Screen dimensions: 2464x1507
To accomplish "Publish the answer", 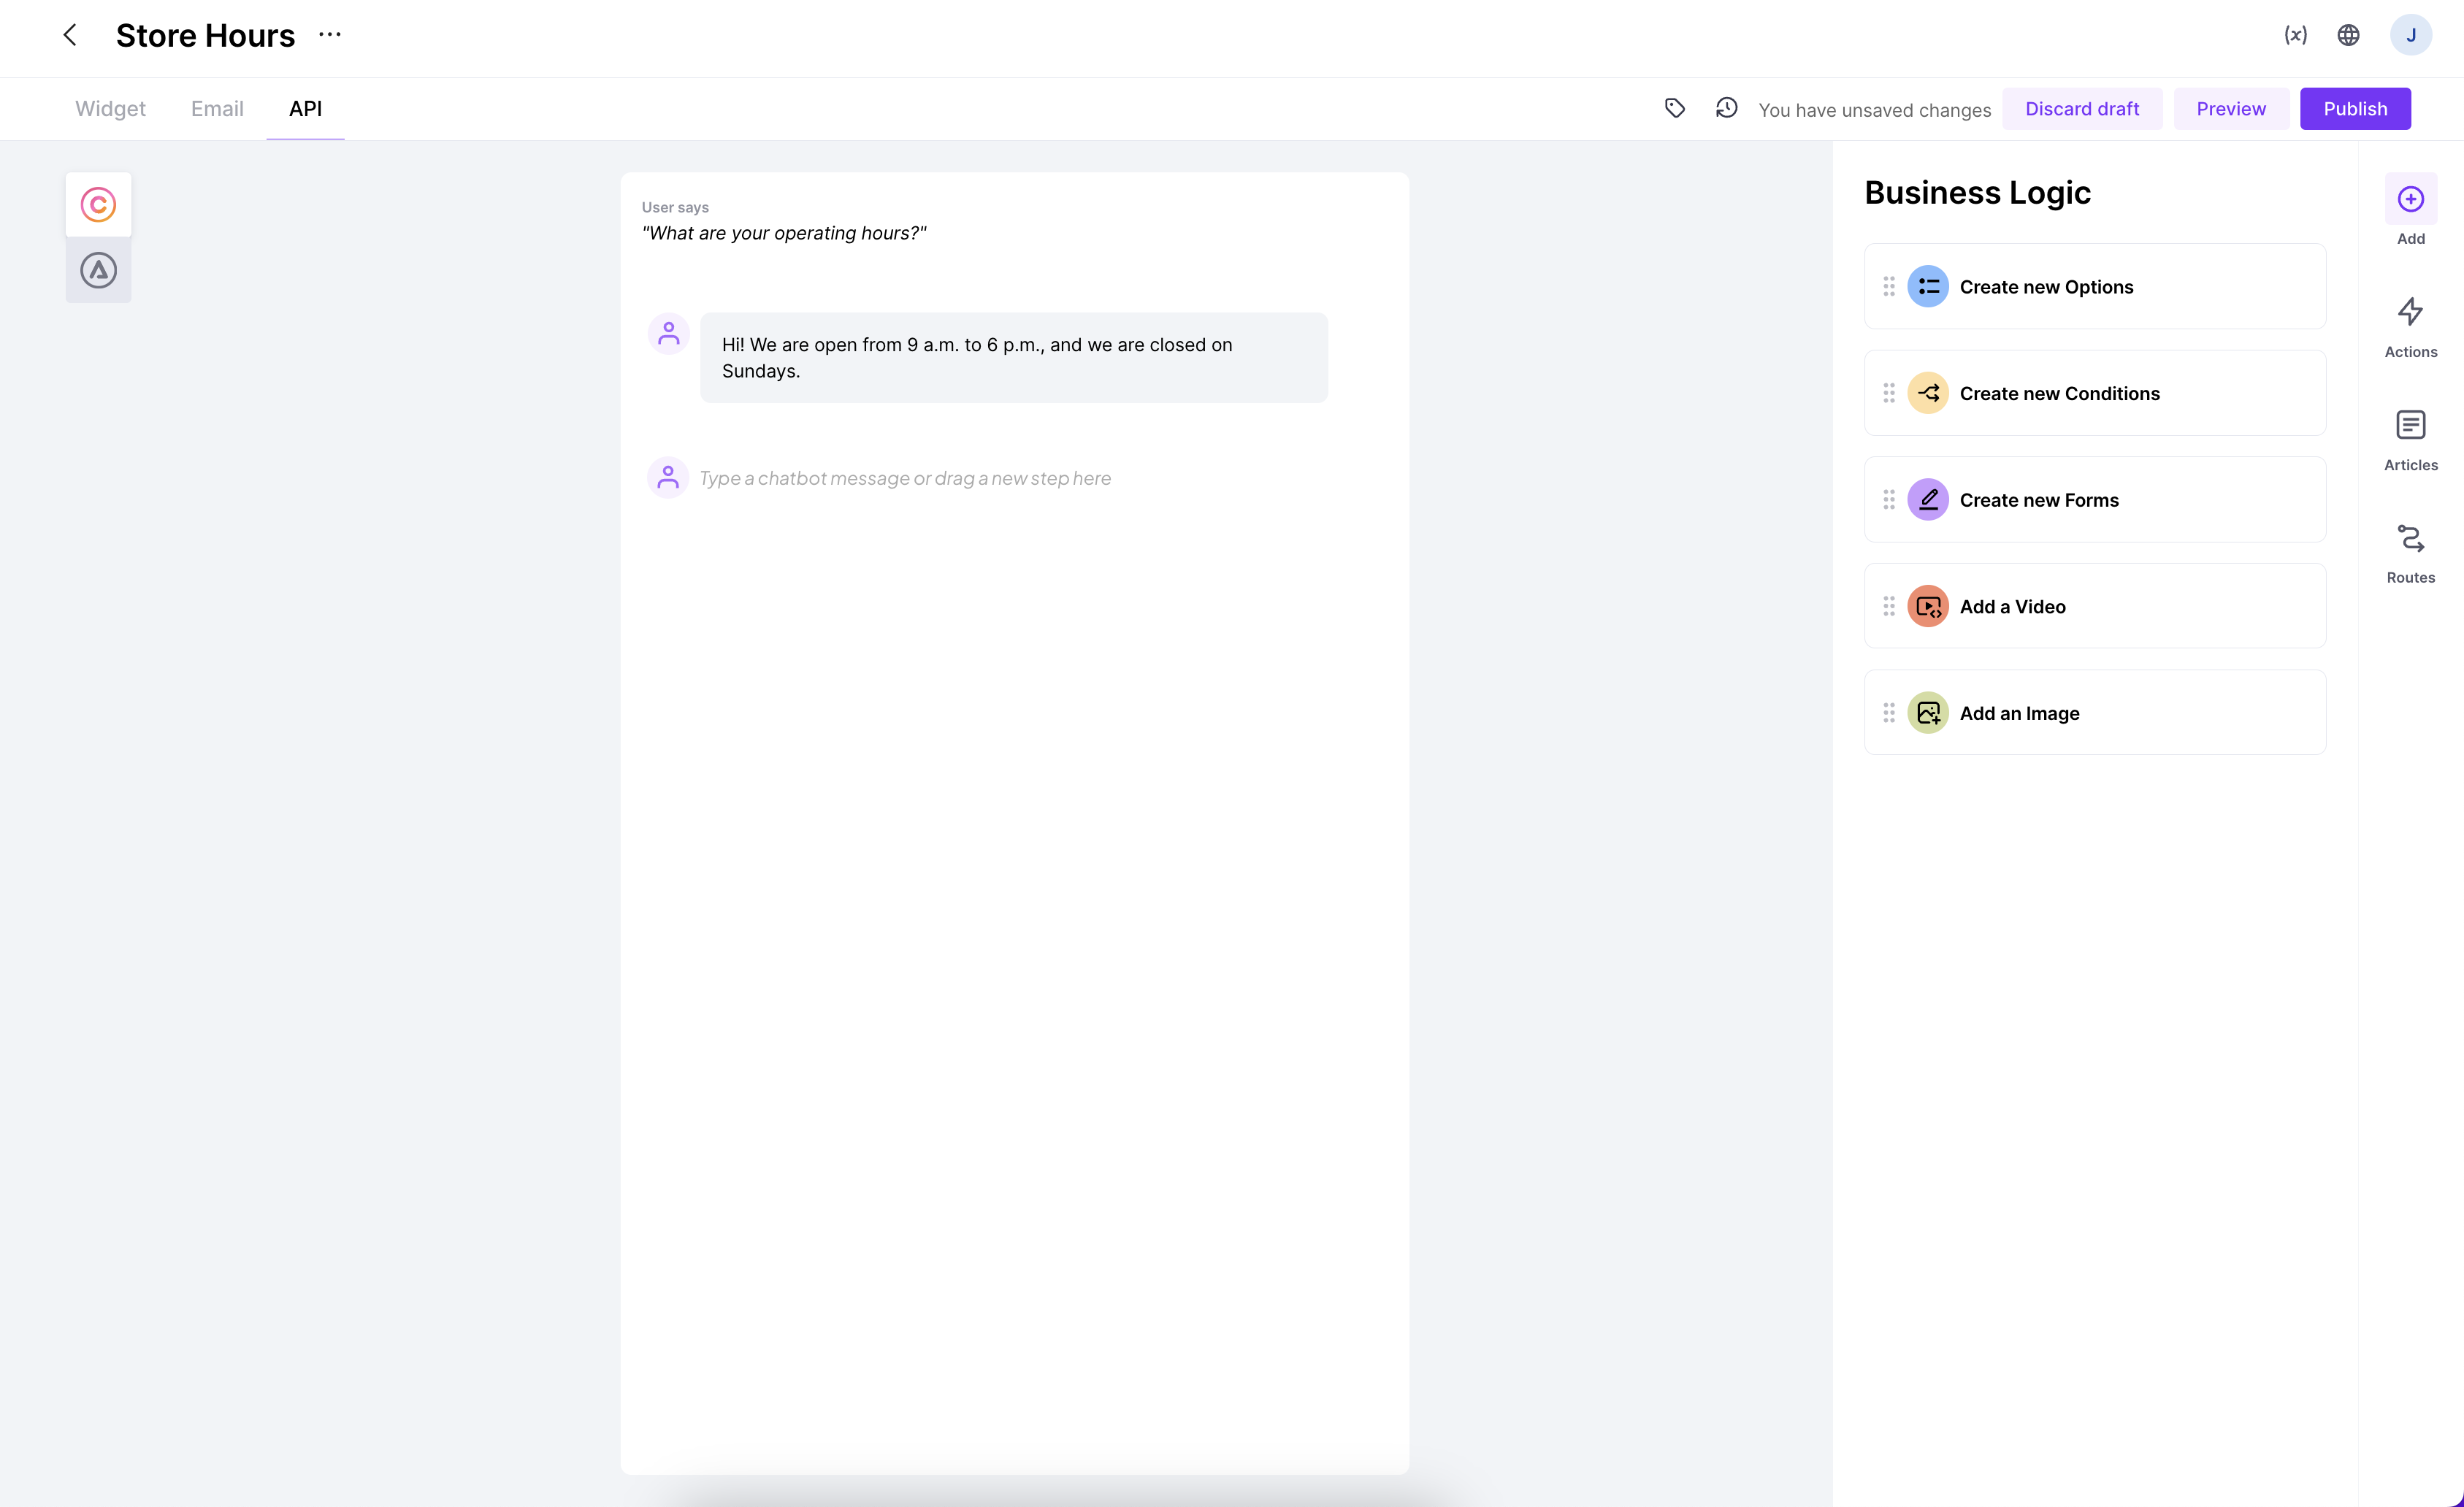I will pyautogui.click(x=2354, y=108).
